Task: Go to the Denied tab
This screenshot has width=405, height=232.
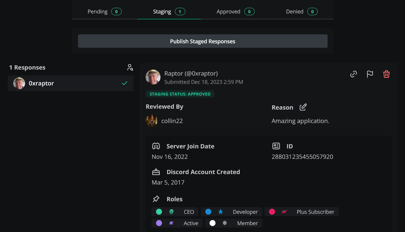Action: [x=302, y=12]
